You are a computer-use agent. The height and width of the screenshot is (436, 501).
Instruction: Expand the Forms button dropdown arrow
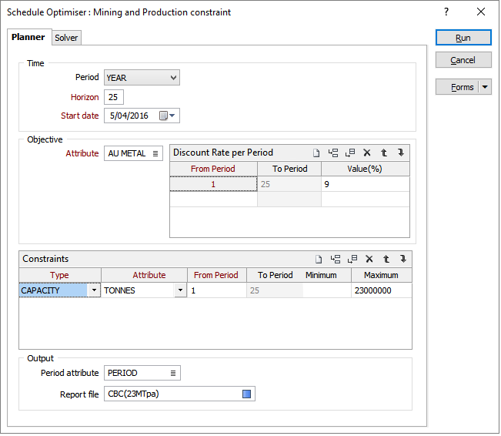[x=485, y=87]
